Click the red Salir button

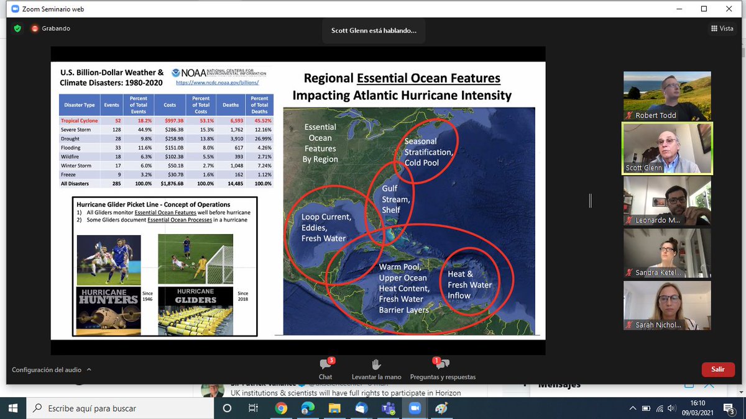[x=717, y=369]
